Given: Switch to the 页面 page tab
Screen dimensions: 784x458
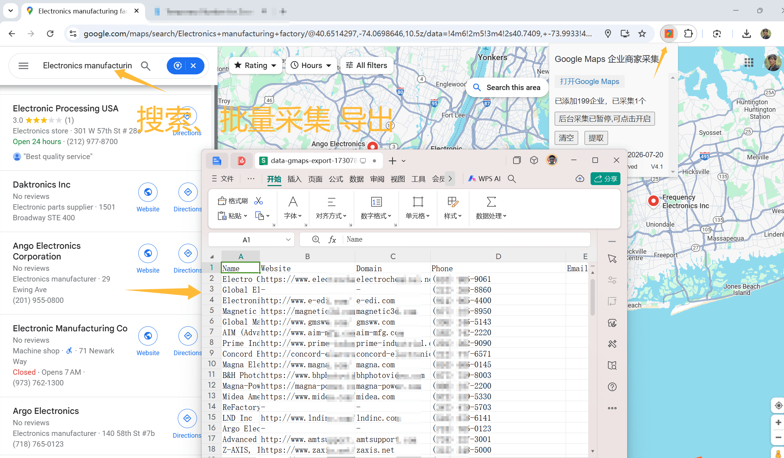Looking at the screenshot, I should (x=315, y=179).
